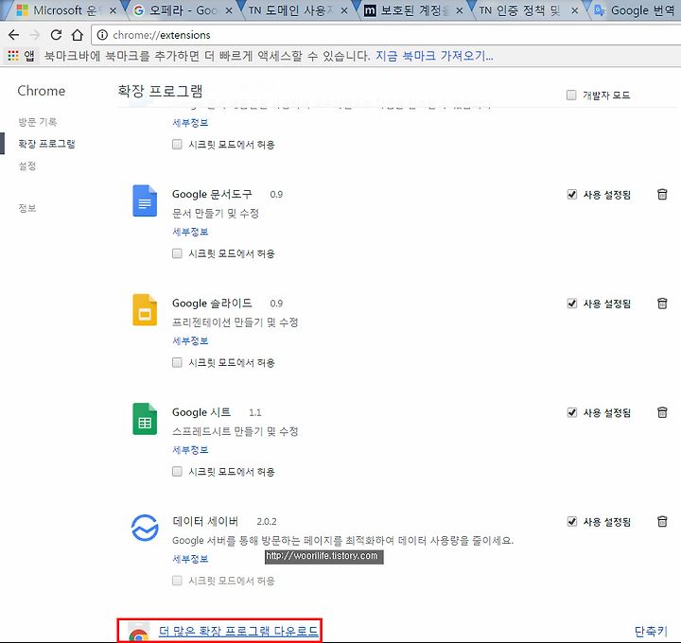The height and width of the screenshot is (643, 681).
Task: Select 확장 프로그램 in the sidebar
Action: pos(46,144)
